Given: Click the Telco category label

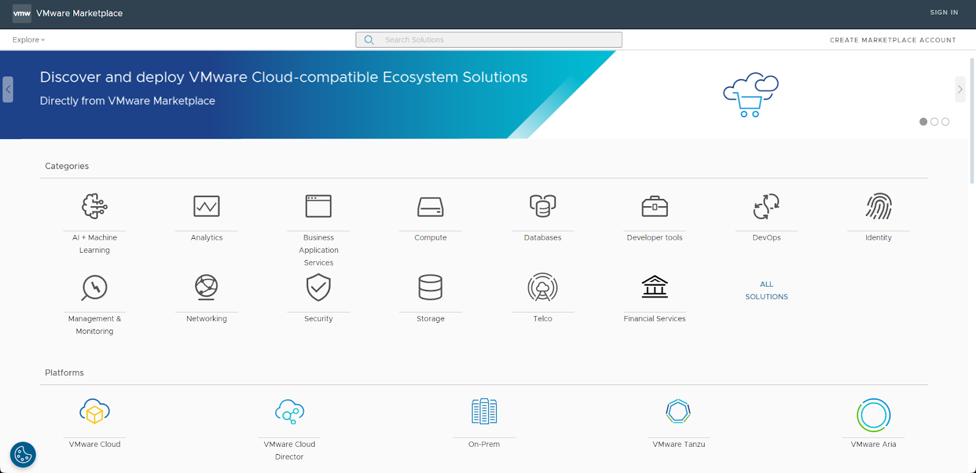Looking at the screenshot, I should (x=542, y=319).
